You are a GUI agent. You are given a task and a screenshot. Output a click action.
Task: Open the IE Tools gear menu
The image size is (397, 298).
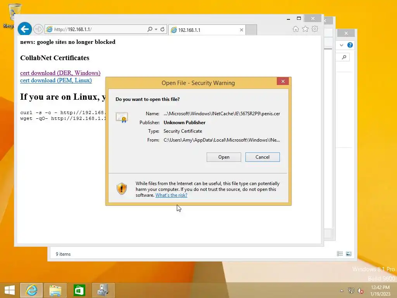(315, 29)
